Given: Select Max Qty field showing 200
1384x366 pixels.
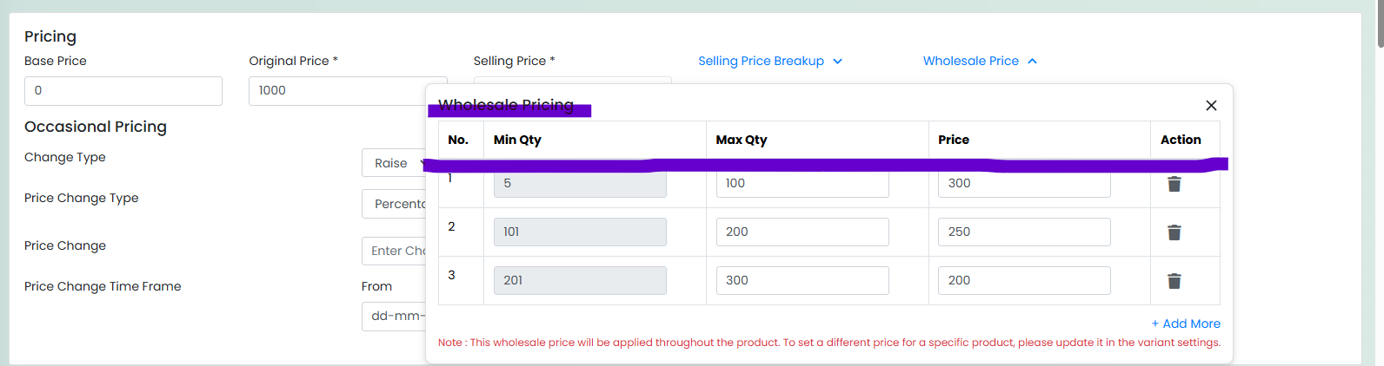Looking at the screenshot, I should (x=802, y=232).
